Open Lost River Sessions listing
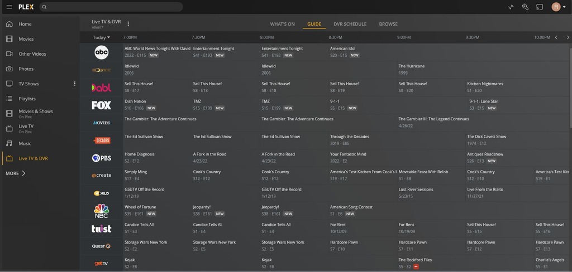The width and height of the screenshot is (572, 272). tap(431, 193)
